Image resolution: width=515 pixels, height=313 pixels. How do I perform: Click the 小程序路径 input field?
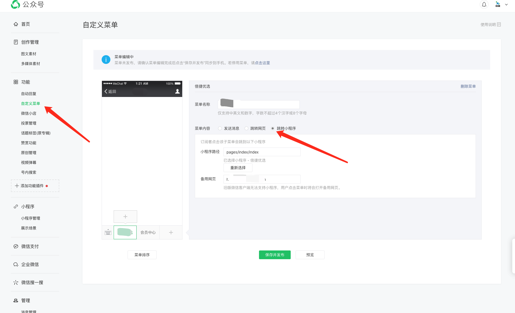262,152
